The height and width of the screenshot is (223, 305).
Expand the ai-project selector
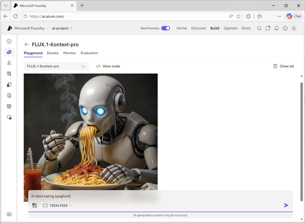click(x=62, y=28)
